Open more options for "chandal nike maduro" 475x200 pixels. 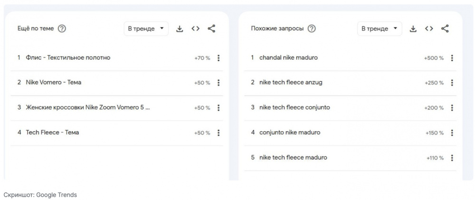click(x=452, y=58)
